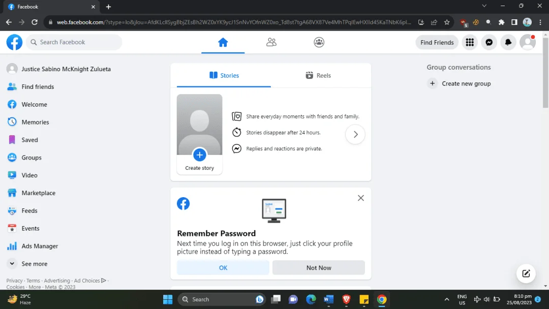Click the address bar URL
This screenshot has width=549, height=309.
pyautogui.click(x=234, y=22)
